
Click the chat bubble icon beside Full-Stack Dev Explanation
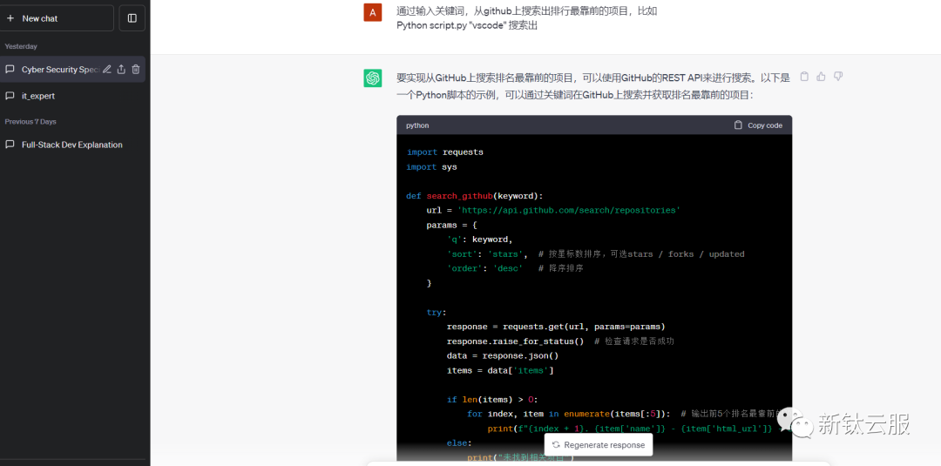(10, 145)
